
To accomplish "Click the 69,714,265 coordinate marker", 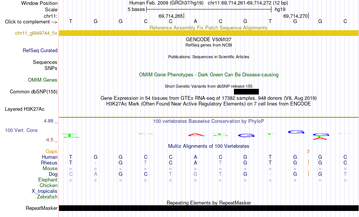I will coord(171,16).
